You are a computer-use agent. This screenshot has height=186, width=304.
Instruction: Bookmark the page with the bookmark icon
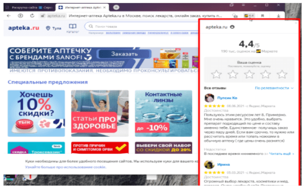[x=262, y=16]
